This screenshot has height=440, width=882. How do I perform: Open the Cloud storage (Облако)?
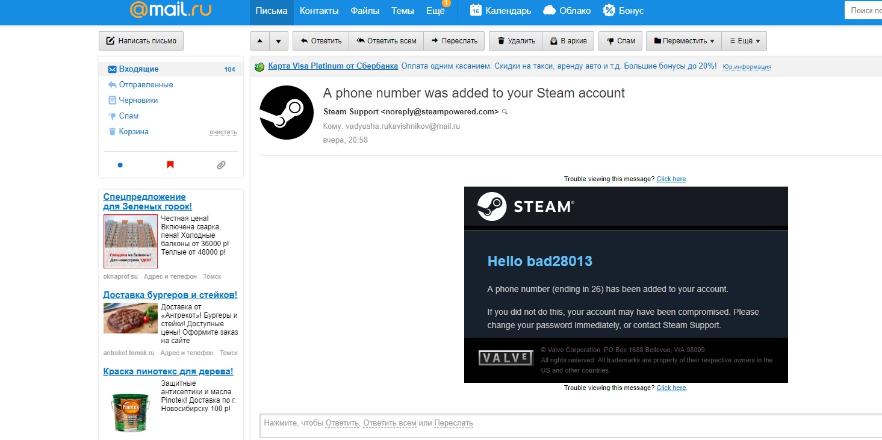567,11
